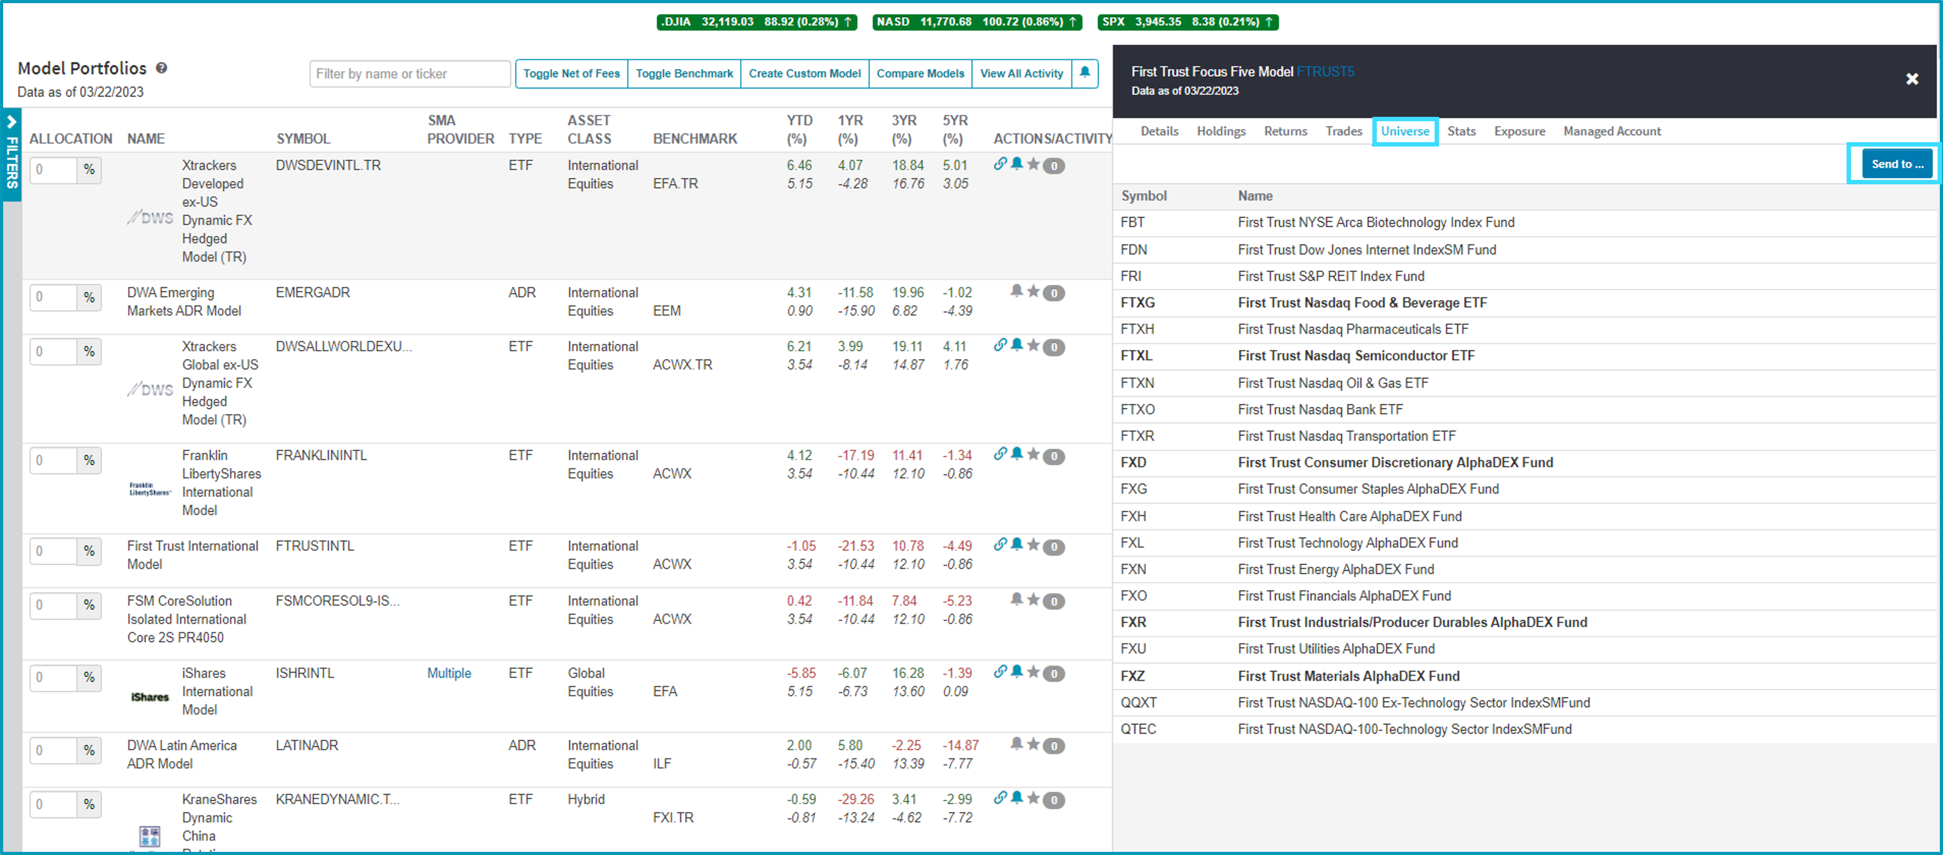Star the First Trust International Model
Image resolution: width=1943 pixels, height=855 pixels.
[1033, 545]
